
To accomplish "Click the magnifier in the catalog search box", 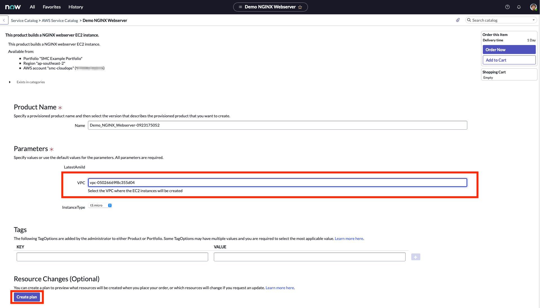I will click(469, 20).
